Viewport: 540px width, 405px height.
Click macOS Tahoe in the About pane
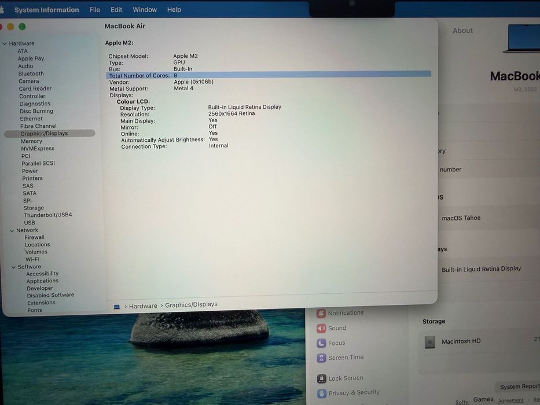pos(461,218)
